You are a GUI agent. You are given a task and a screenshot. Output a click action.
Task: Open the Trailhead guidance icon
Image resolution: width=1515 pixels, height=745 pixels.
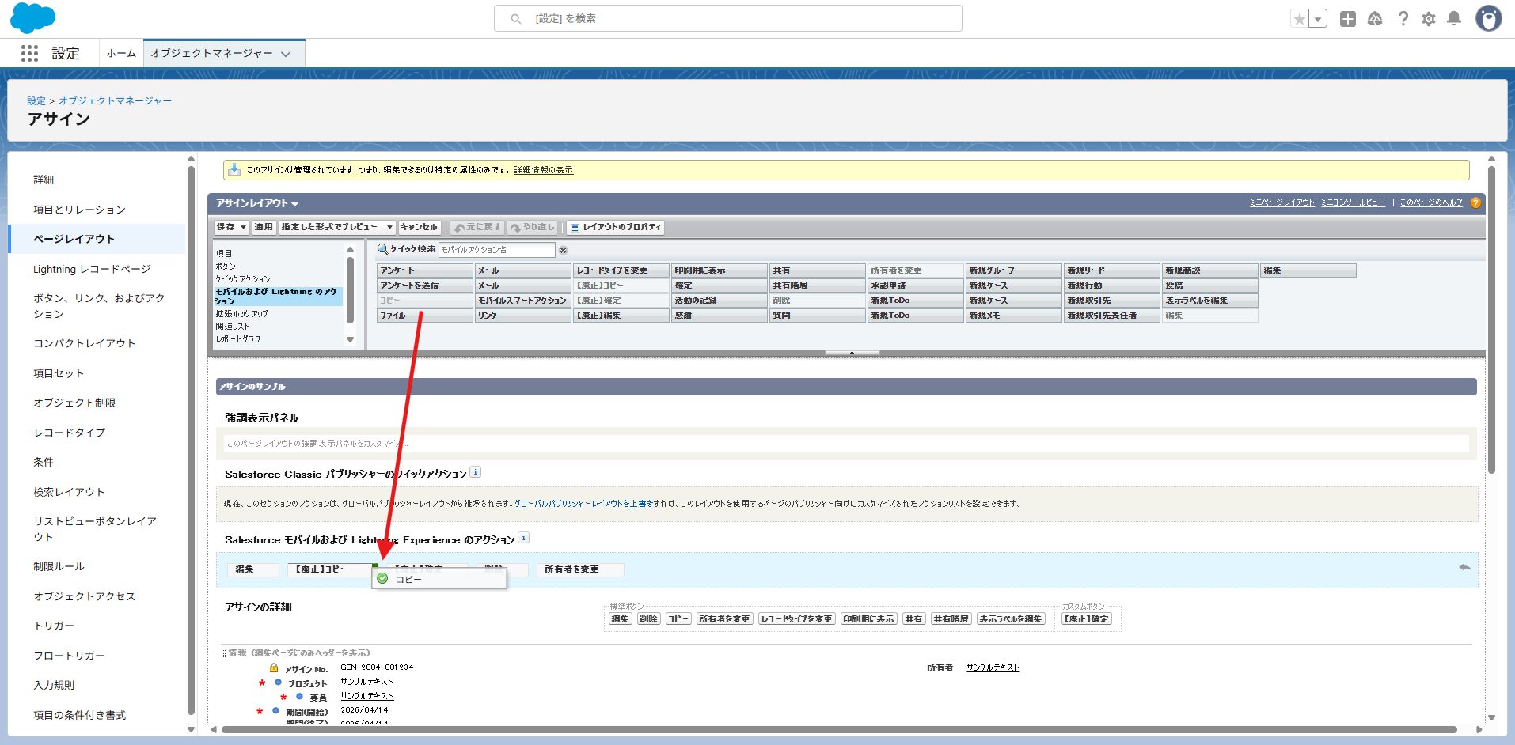click(x=1375, y=19)
